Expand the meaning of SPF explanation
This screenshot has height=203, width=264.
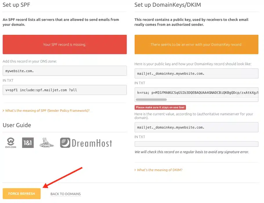pyautogui.click(x=47, y=111)
